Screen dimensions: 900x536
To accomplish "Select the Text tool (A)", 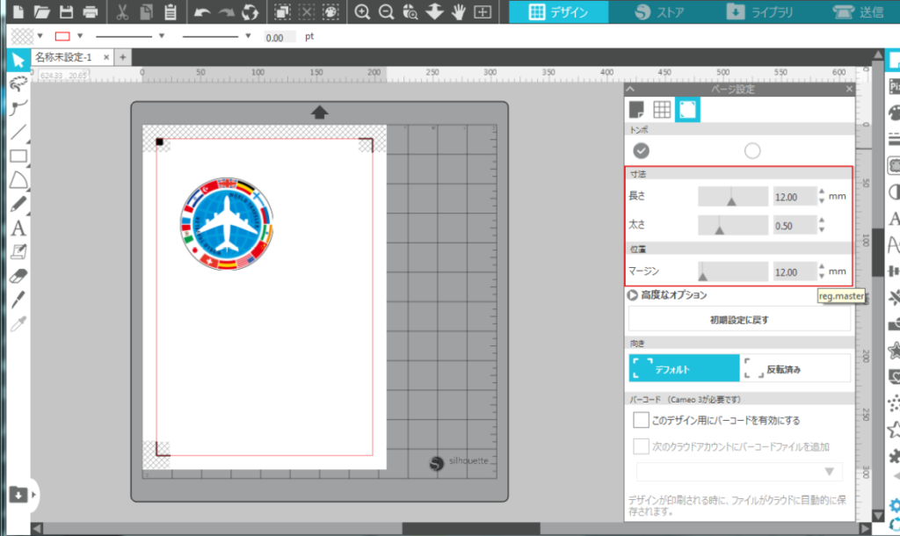I will (18, 228).
